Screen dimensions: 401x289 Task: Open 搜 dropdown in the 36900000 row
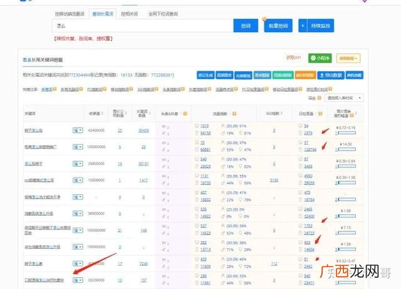78,214
